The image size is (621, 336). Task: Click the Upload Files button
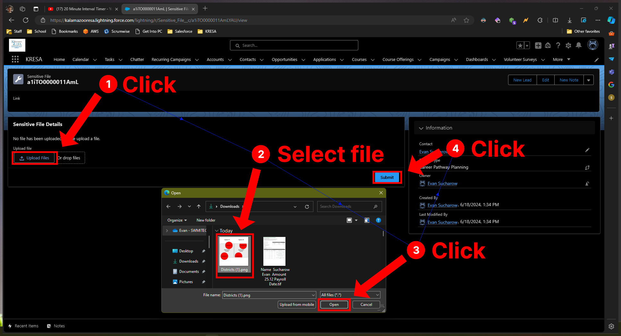(34, 158)
